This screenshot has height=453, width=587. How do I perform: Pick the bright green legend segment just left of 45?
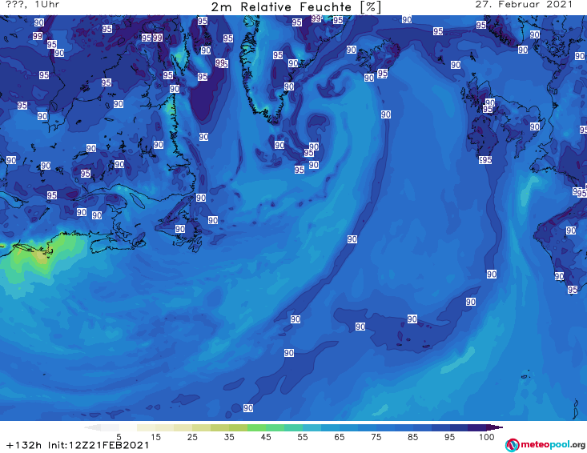[x=256, y=427]
